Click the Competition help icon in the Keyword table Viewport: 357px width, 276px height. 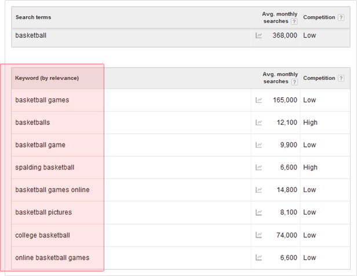pos(341,79)
